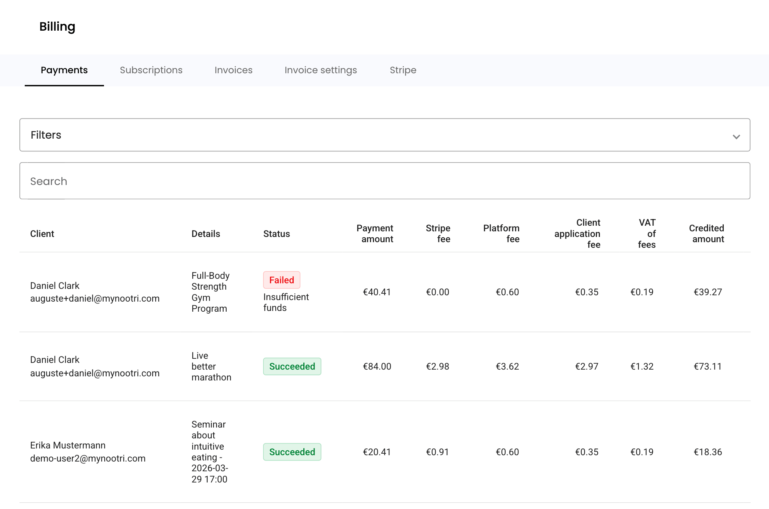Image resolution: width=769 pixels, height=509 pixels.
Task: Open the Filters dropdown panel
Action: (x=384, y=135)
